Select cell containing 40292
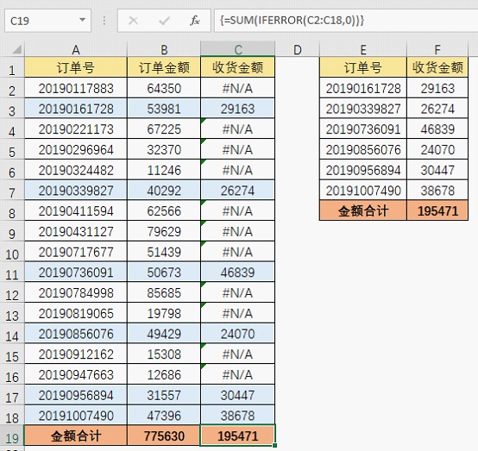Screen dimensions: 478x451 point(164,191)
